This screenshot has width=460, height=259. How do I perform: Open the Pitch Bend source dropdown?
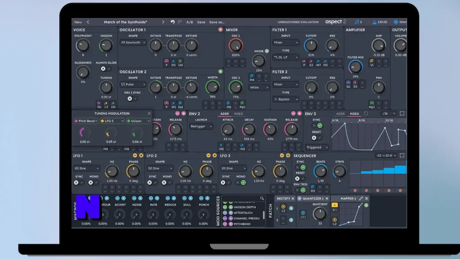point(86,121)
